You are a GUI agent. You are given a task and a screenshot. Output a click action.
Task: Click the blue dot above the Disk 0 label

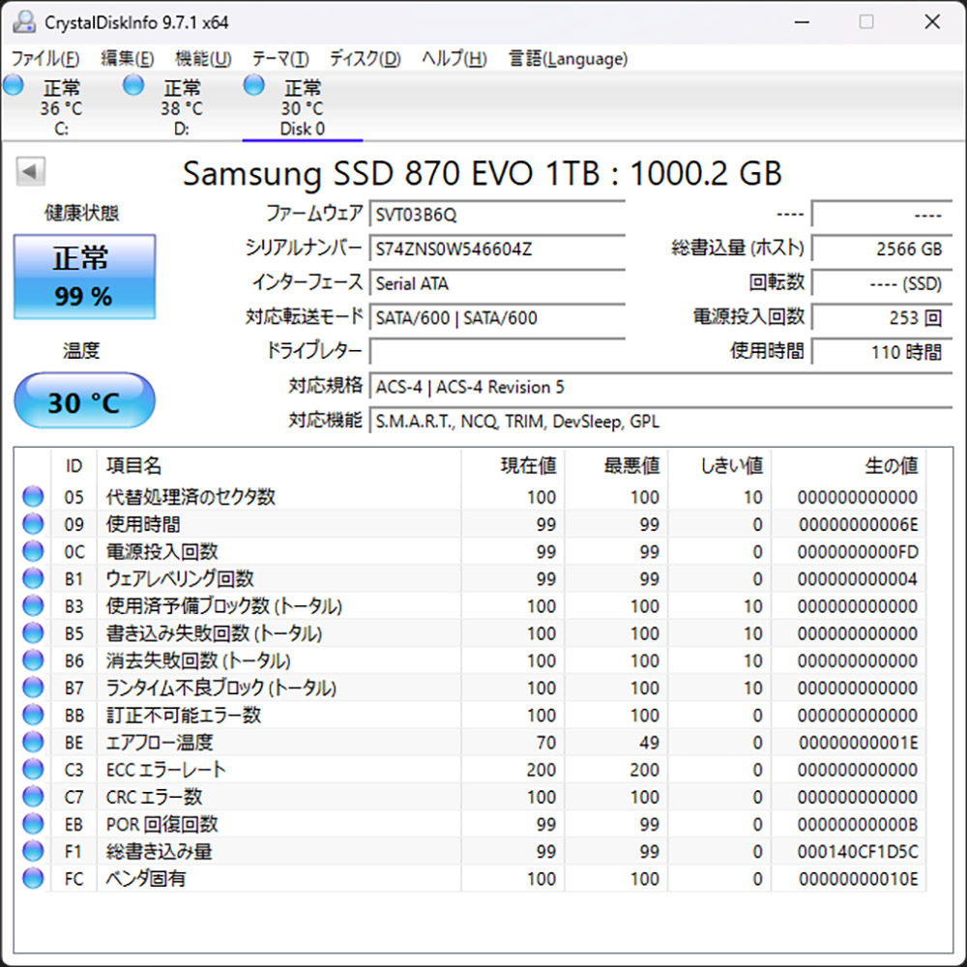click(x=253, y=85)
